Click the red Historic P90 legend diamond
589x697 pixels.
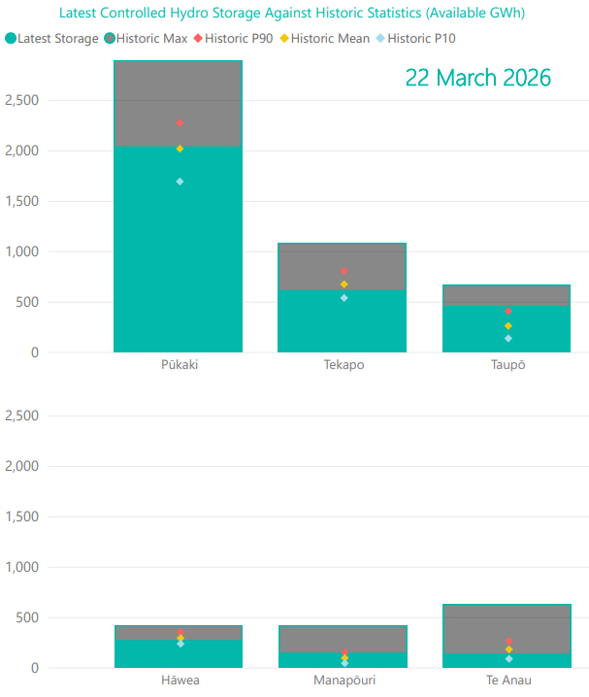pos(198,39)
